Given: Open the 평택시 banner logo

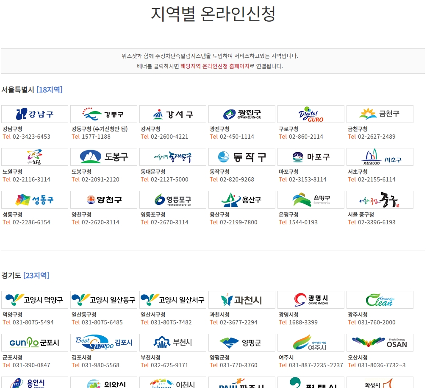Looking at the screenshot, I should (311, 382).
